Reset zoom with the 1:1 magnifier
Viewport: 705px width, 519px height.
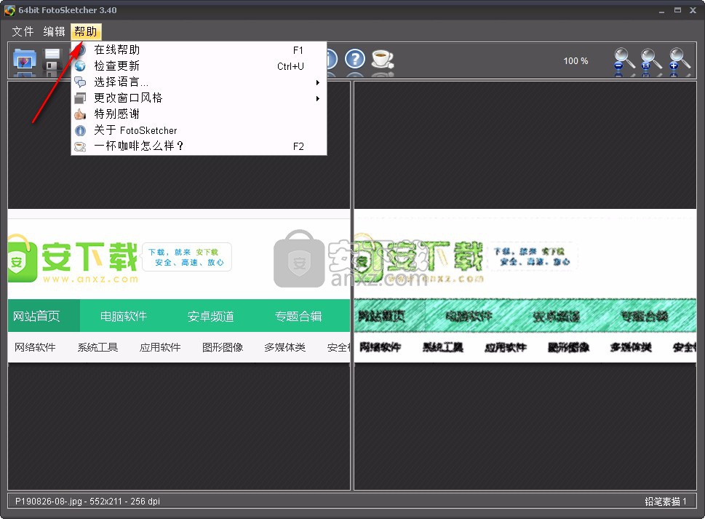[x=650, y=60]
